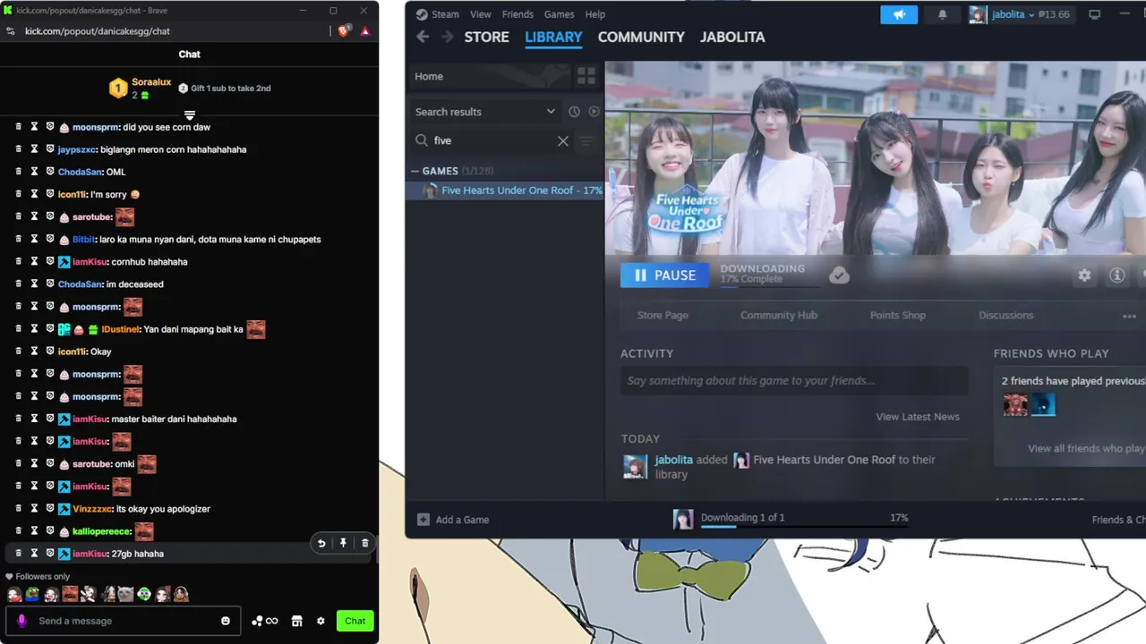Collapse the gift leaderboard handle in chat
Screen dimensions: 1146x644
pyautogui.click(x=190, y=114)
